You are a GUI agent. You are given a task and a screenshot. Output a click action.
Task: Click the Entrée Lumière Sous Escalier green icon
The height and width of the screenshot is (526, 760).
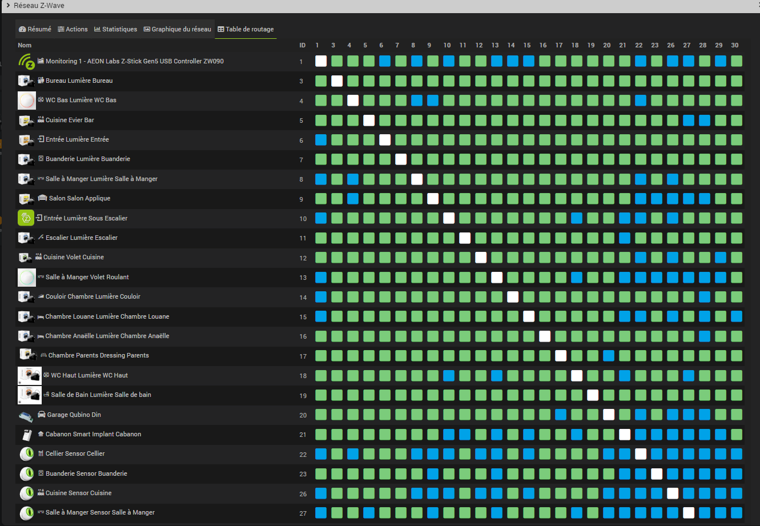(x=26, y=218)
